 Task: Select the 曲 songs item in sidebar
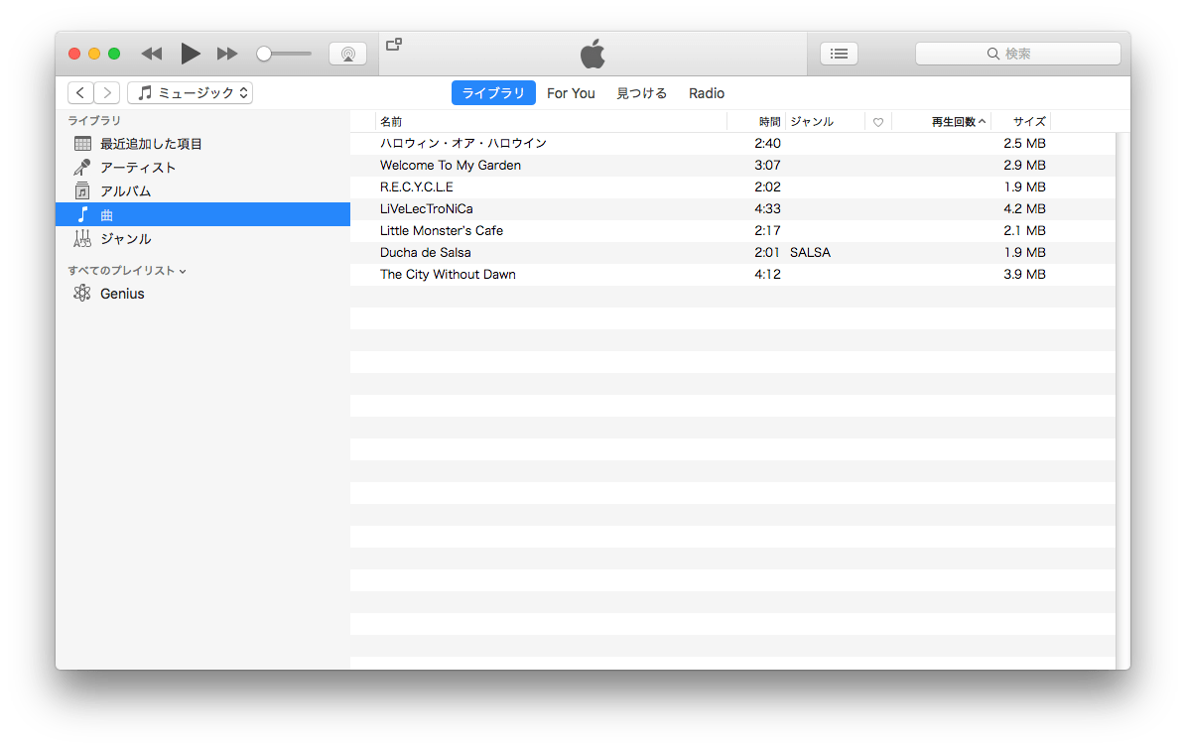pyautogui.click(x=202, y=214)
